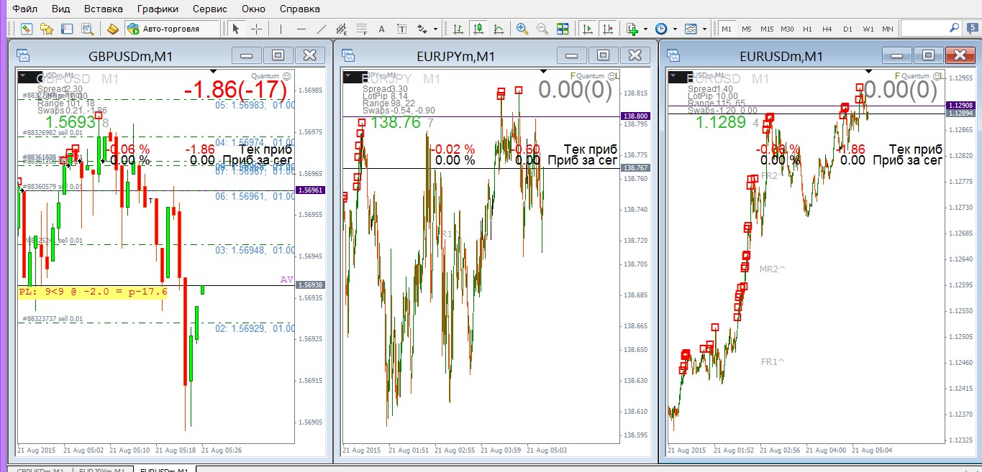Open the Вид menu
982x472 pixels.
point(61,9)
